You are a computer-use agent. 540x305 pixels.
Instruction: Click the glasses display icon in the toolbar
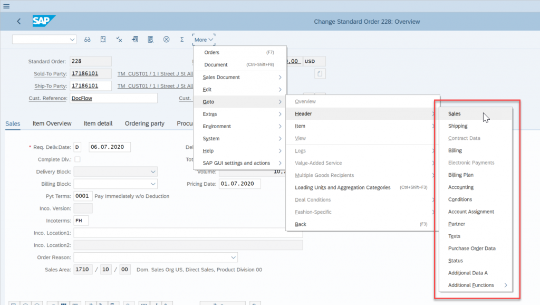[x=87, y=40]
